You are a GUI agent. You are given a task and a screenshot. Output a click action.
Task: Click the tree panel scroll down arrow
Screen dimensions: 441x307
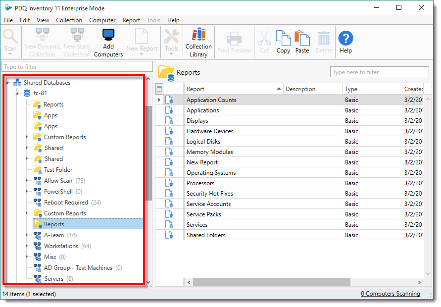tap(148, 282)
